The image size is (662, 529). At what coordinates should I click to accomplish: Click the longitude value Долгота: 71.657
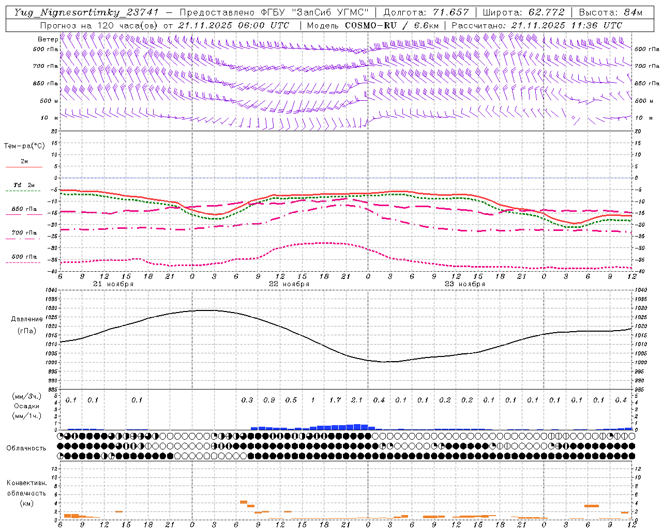426,12
